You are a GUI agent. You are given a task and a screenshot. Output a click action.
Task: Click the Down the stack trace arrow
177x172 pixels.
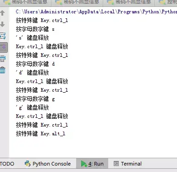(x=2, y=24)
